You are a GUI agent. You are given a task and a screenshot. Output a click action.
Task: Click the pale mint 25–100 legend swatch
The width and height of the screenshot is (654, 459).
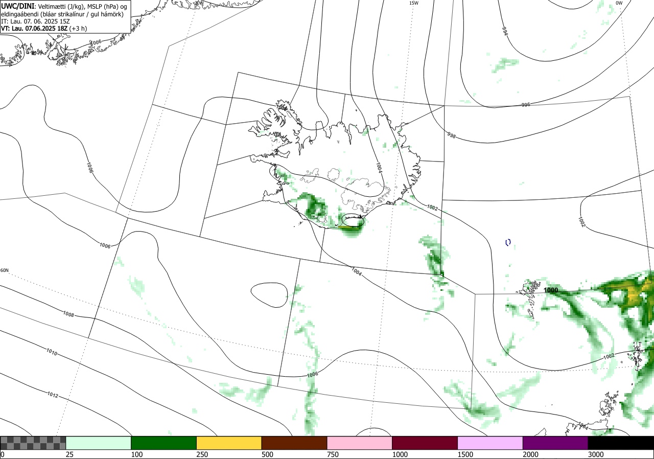pos(99,443)
